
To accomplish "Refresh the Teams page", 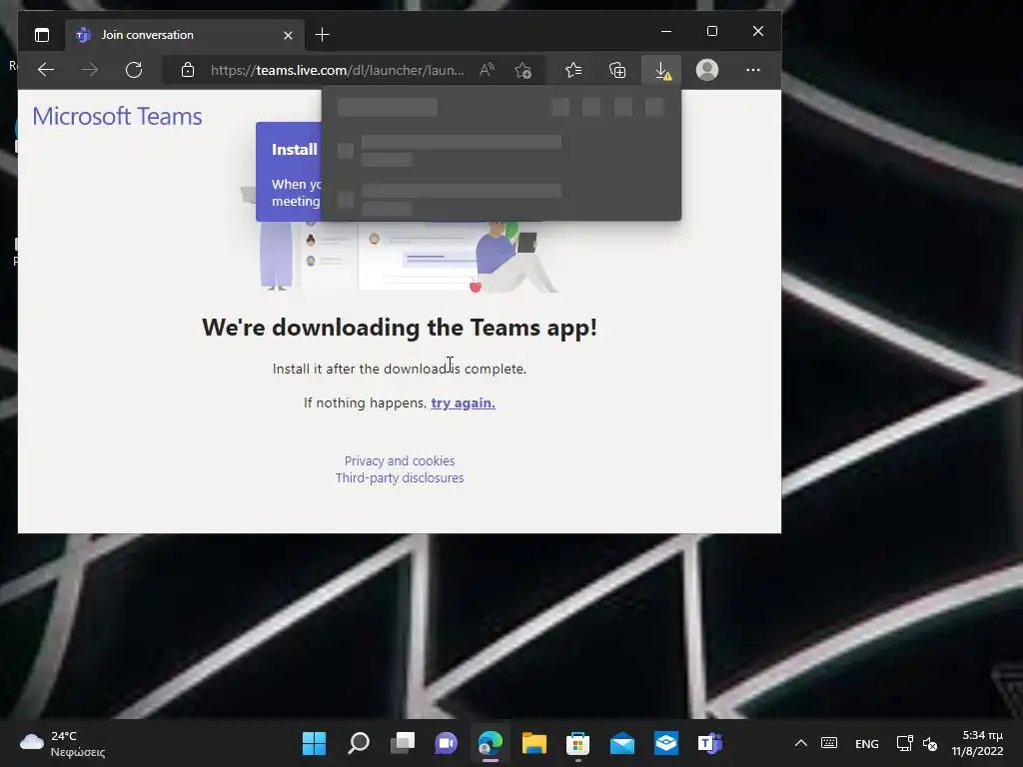I will point(134,70).
